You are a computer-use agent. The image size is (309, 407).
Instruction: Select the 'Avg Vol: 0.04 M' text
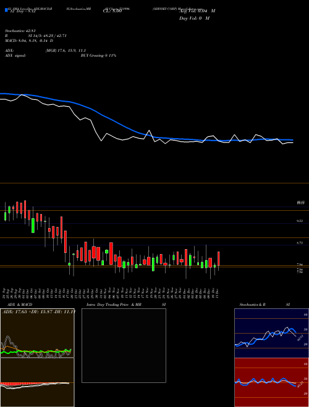click(198, 11)
